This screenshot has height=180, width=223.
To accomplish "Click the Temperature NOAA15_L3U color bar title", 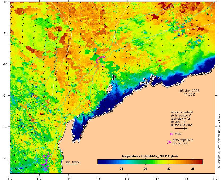I will click(x=149, y=156).
